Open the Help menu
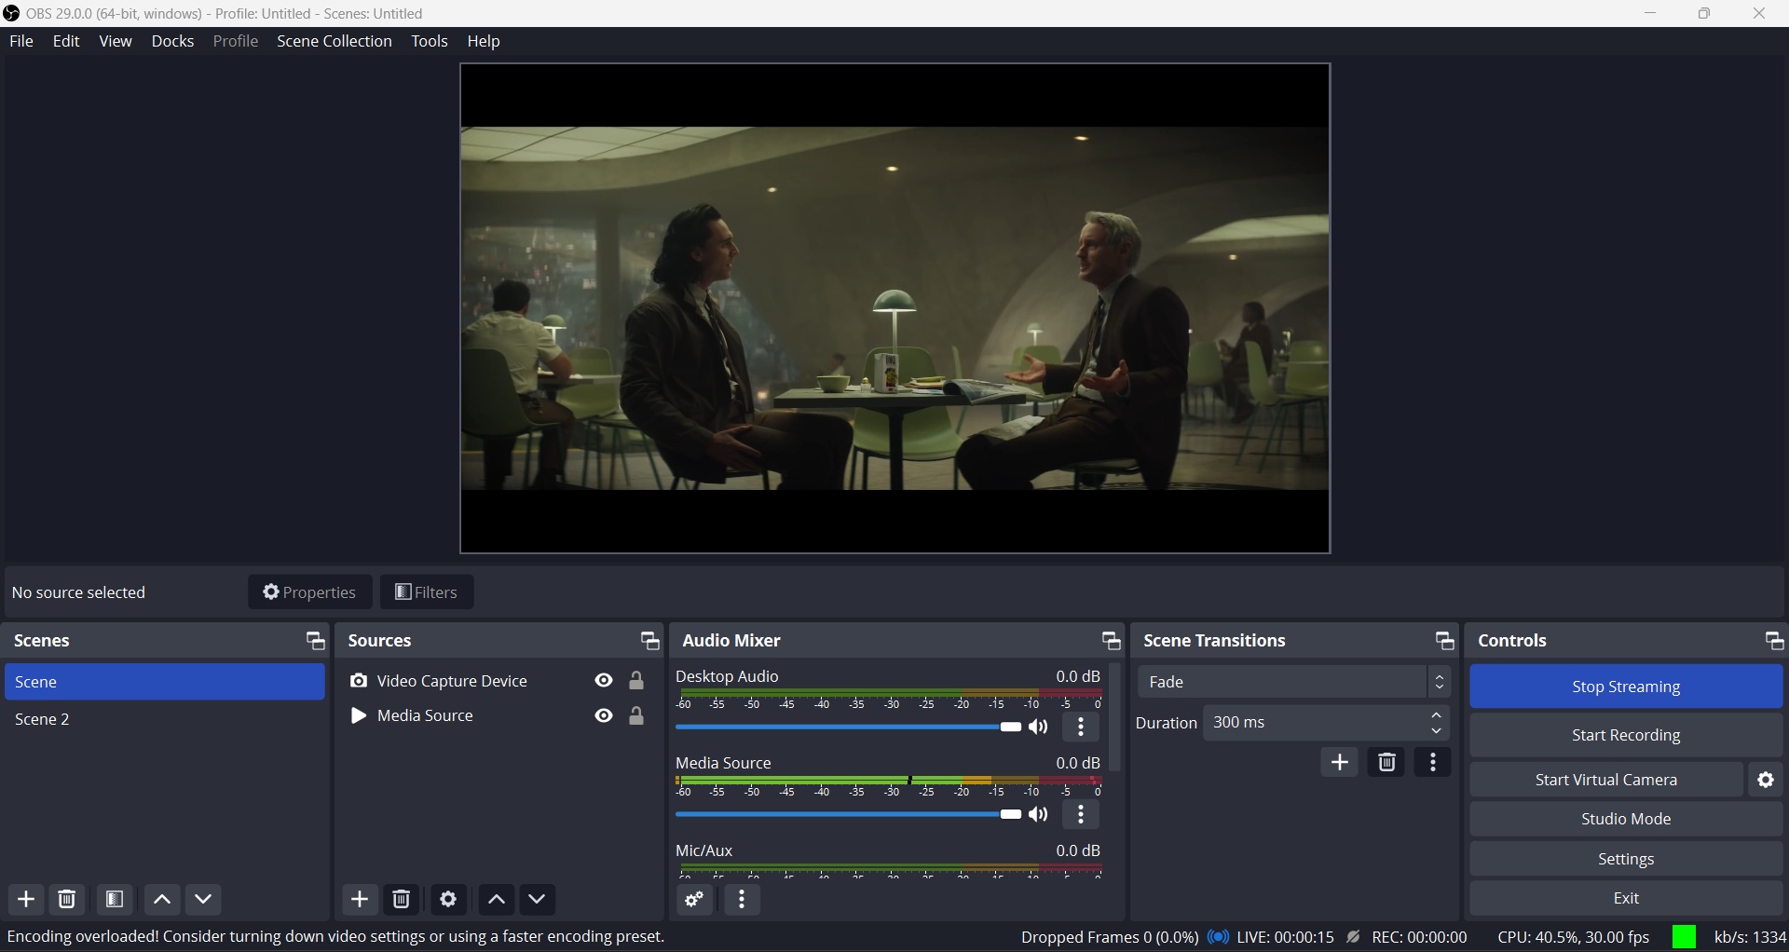1789x952 pixels. coord(484,41)
